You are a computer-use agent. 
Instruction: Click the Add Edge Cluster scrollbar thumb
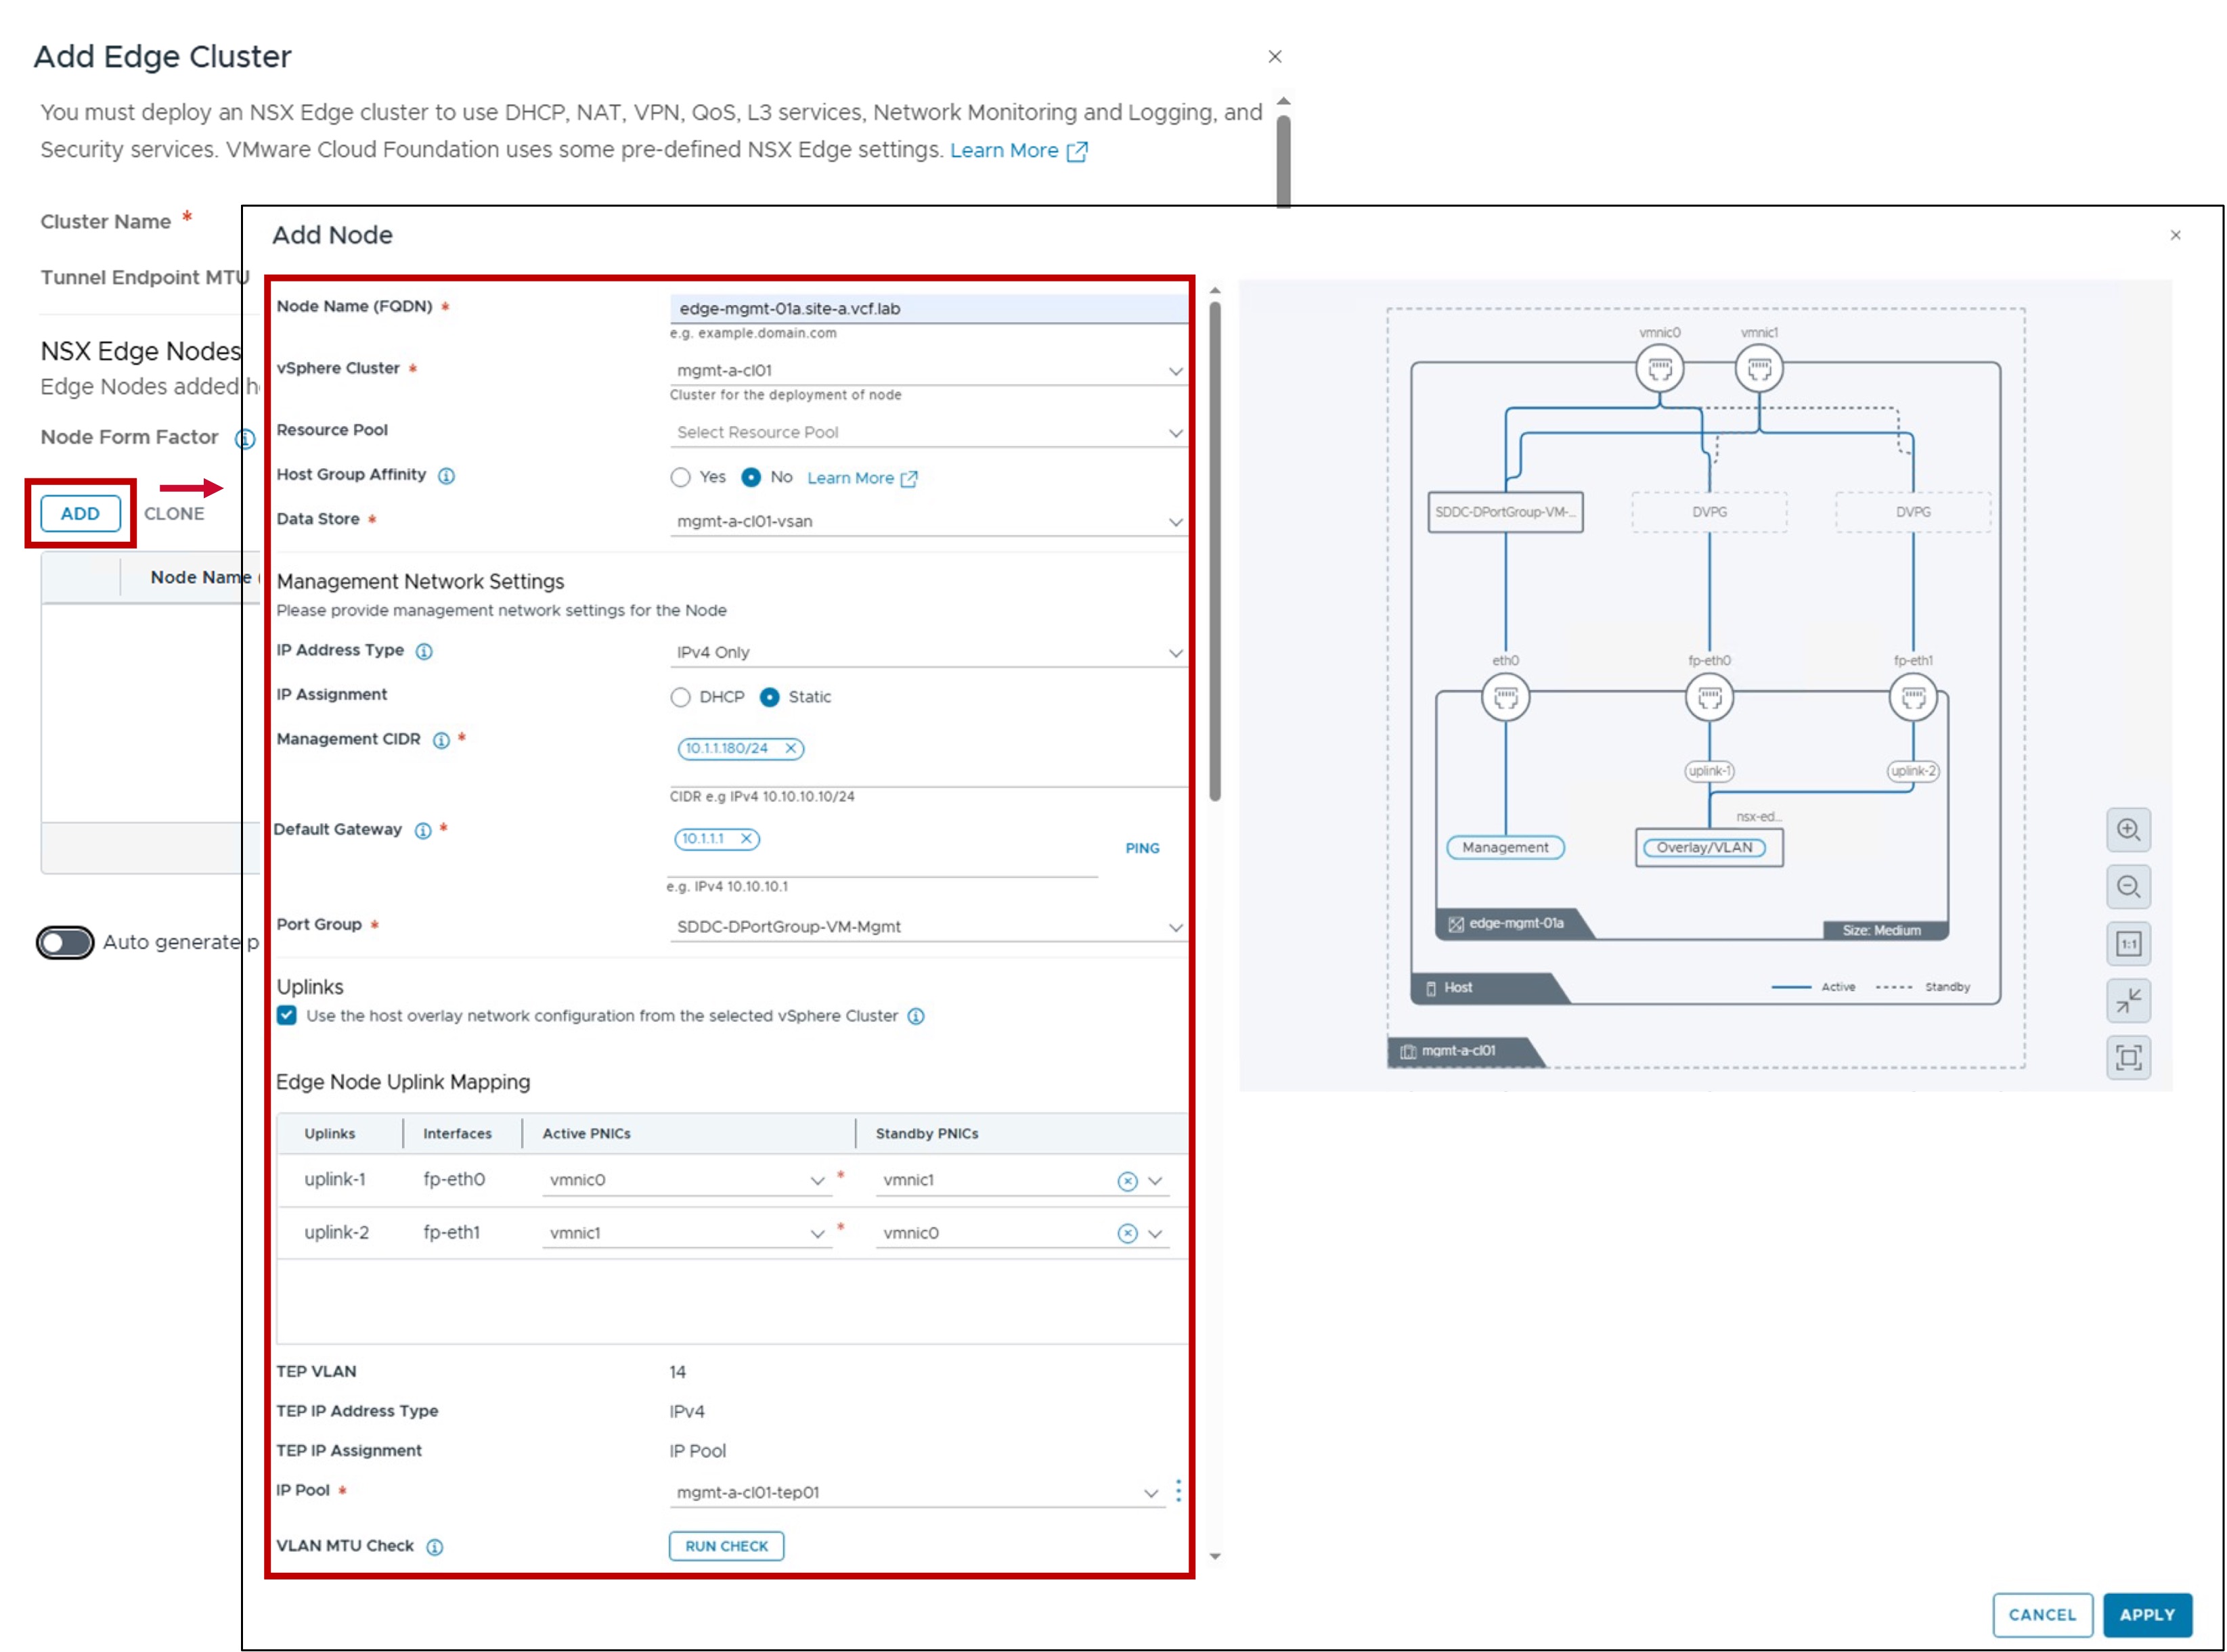1283,160
